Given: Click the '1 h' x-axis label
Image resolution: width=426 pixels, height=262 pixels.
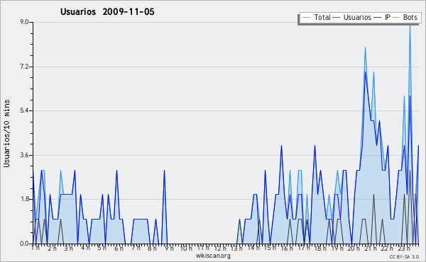Looking at the screenshot, I should pyautogui.click(x=35, y=248).
